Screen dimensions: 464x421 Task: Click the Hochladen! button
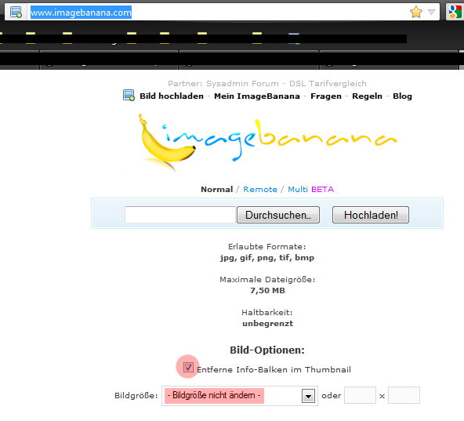[371, 215]
